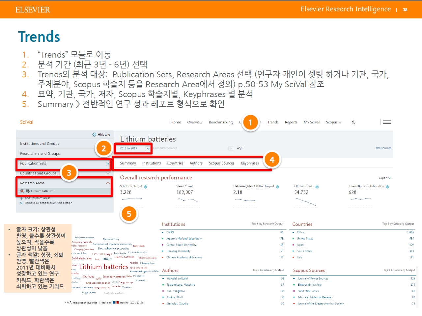422x316 pixels.
Task: Open author Hayashi, Akitoshi
Action: pyautogui.click(x=177, y=278)
